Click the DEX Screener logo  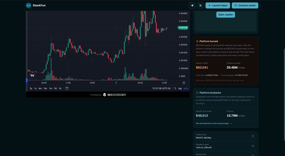(115, 95)
